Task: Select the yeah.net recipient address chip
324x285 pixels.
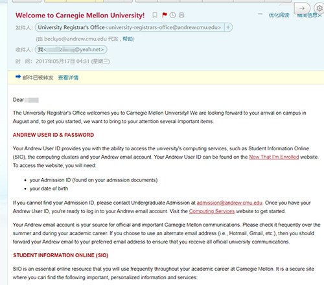Action: click(71, 49)
